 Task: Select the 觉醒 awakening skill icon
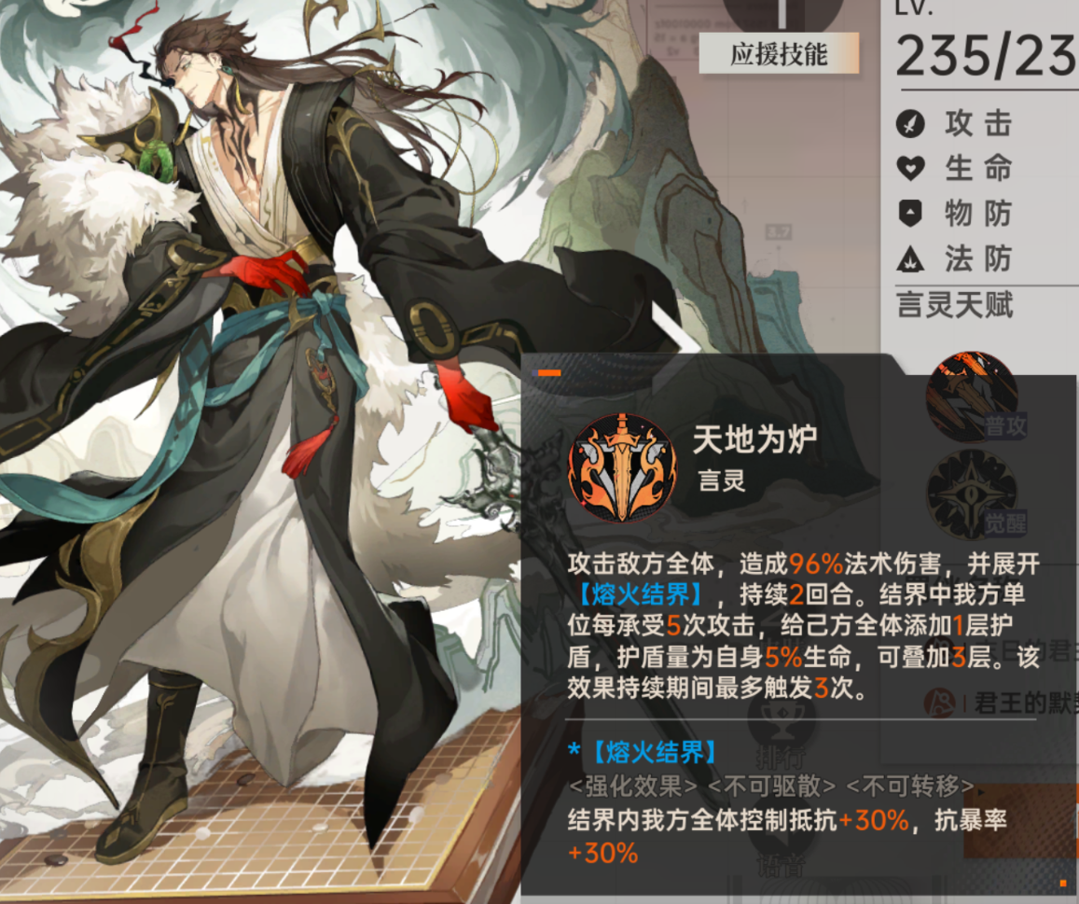tap(973, 494)
